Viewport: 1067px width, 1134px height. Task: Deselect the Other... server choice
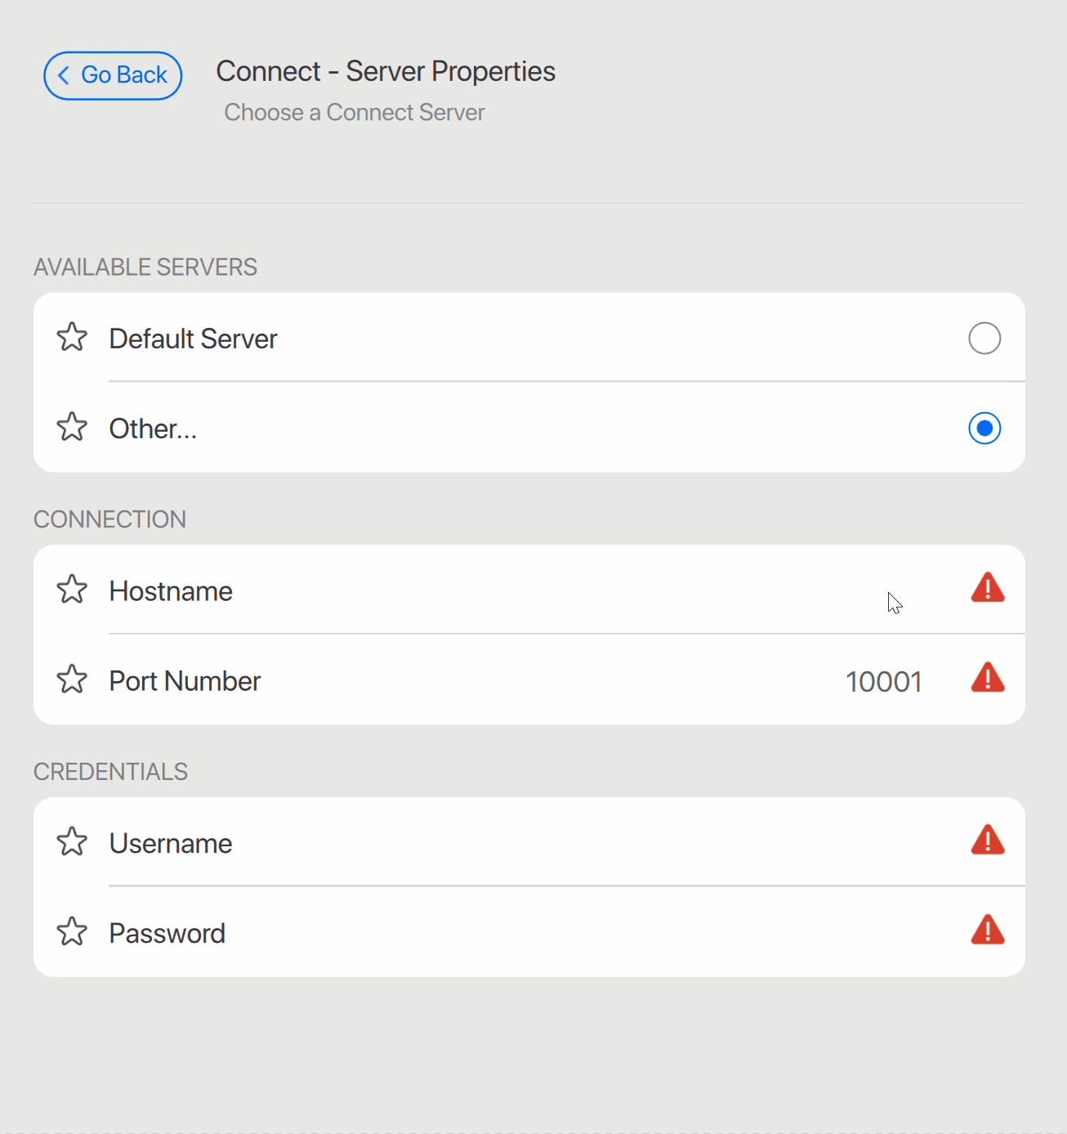[x=984, y=428]
